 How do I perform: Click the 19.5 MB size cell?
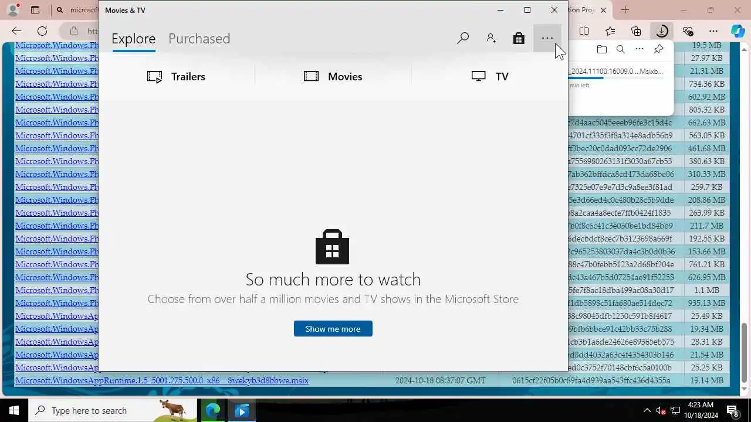pos(706,45)
